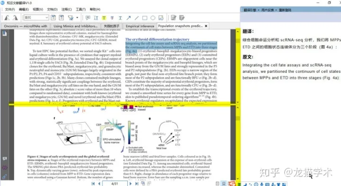Select the underline text tool
Viewport: 341px width, 186px height.
tap(120, 18)
